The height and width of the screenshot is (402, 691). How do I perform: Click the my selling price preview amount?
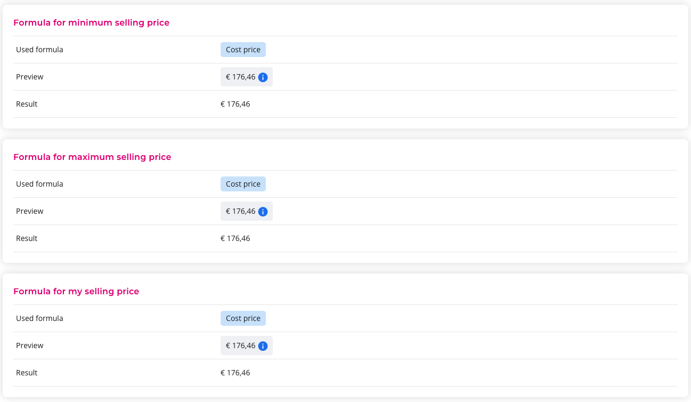click(x=241, y=345)
